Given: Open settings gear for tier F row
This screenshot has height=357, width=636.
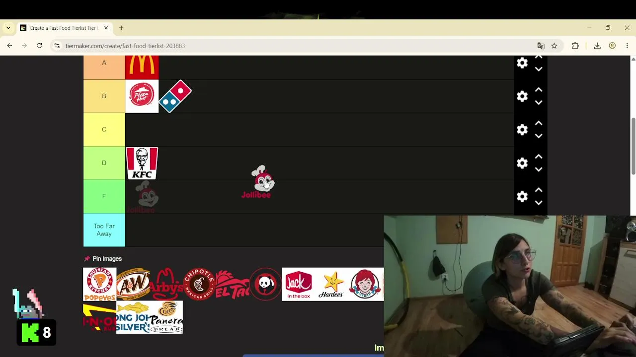Looking at the screenshot, I should tap(522, 197).
